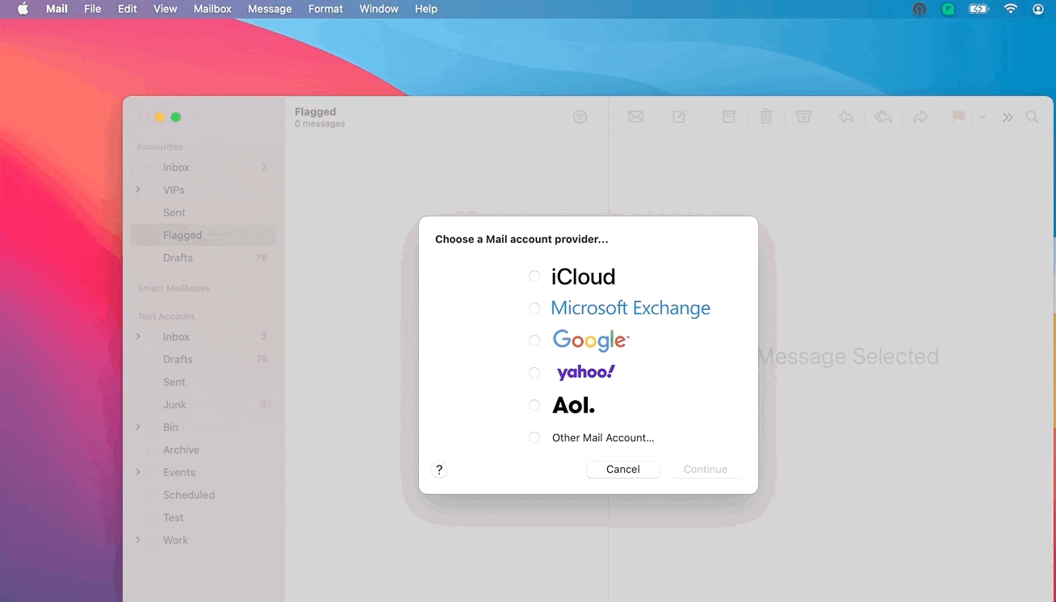
Task: Click the Microsoft Exchange provider label
Action: point(631,308)
